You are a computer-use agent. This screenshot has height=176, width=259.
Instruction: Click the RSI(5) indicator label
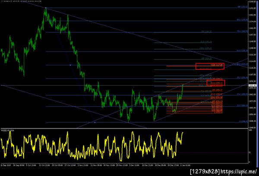coord(8,131)
